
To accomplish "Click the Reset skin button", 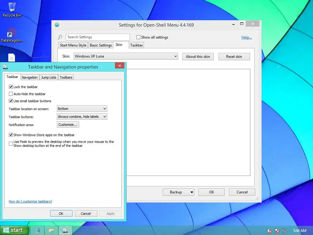I will pos(234,57).
